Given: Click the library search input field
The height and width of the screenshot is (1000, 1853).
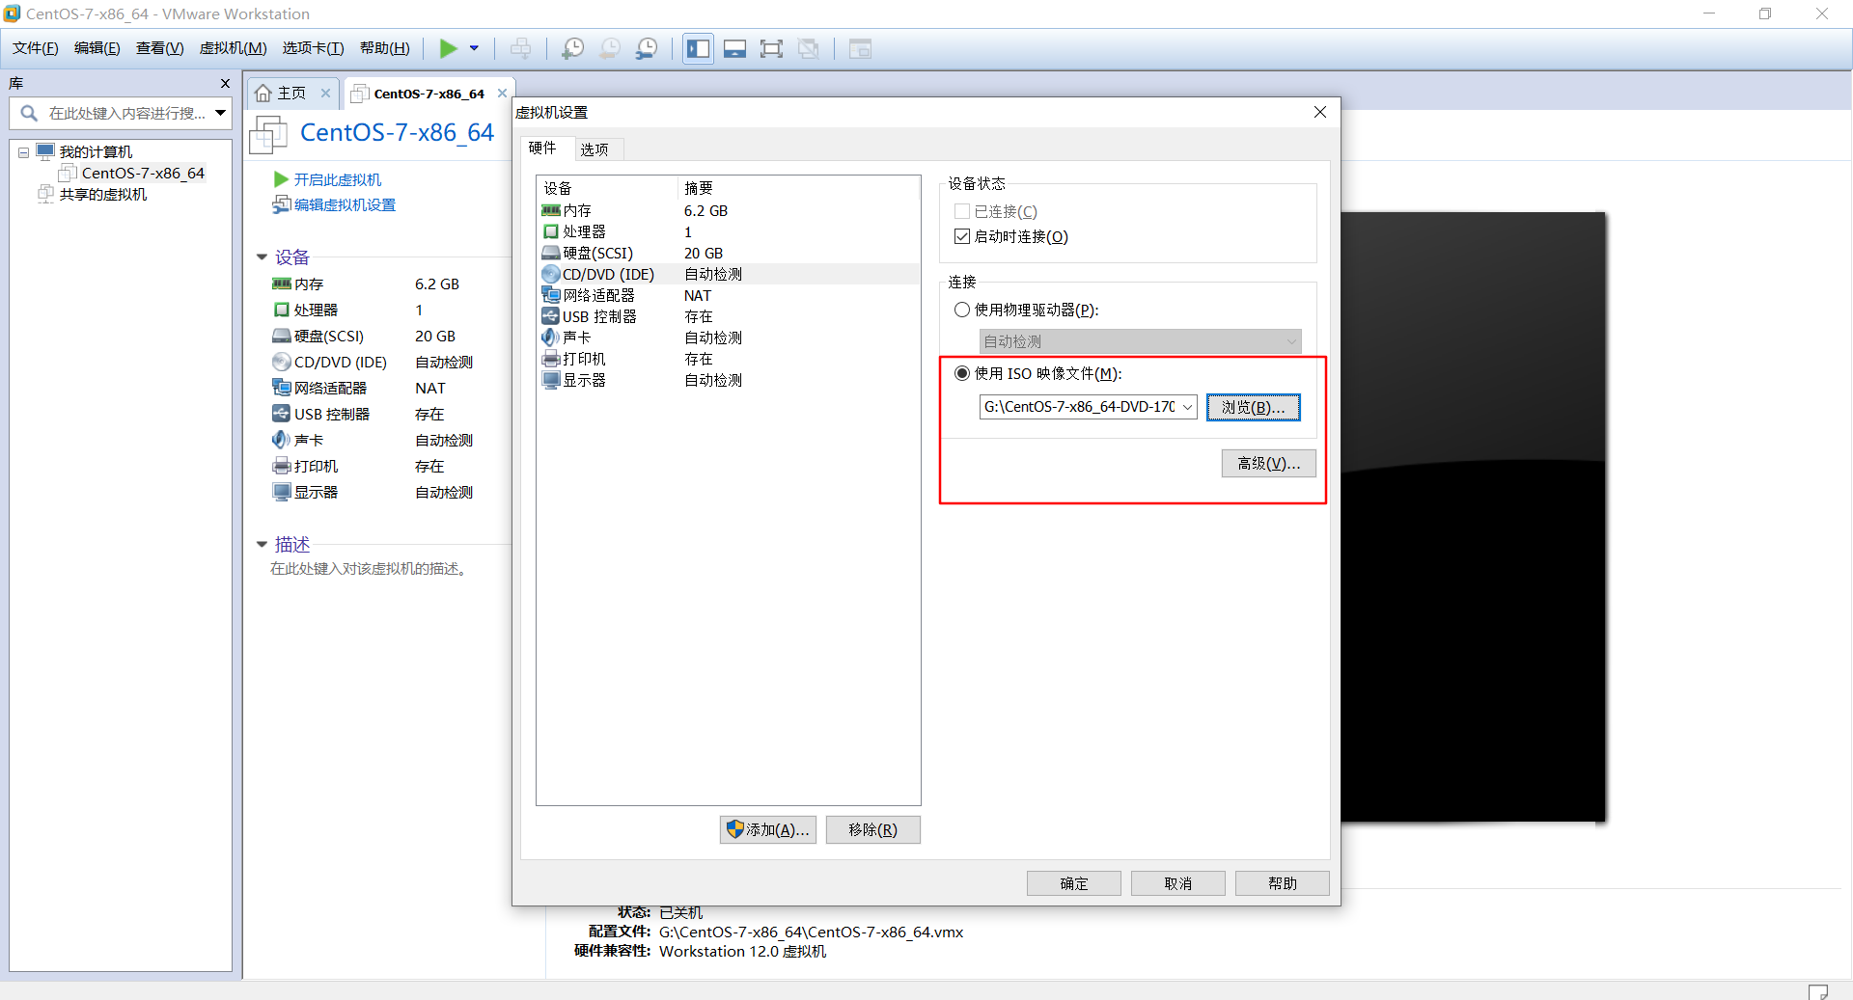Looking at the screenshot, I should pyautogui.click(x=121, y=113).
